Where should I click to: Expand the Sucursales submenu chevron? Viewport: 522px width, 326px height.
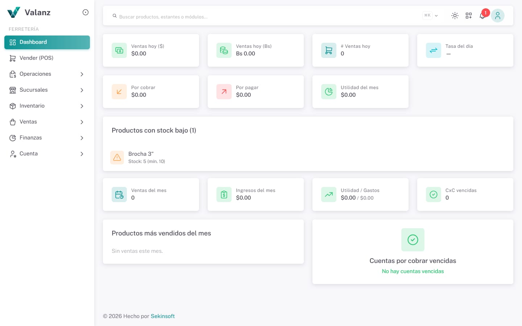click(x=82, y=90)
